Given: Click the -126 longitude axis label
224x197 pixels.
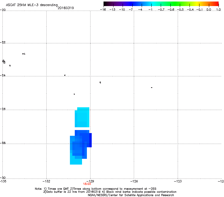Looking at the screenshot, I should [x=134, y=182].
